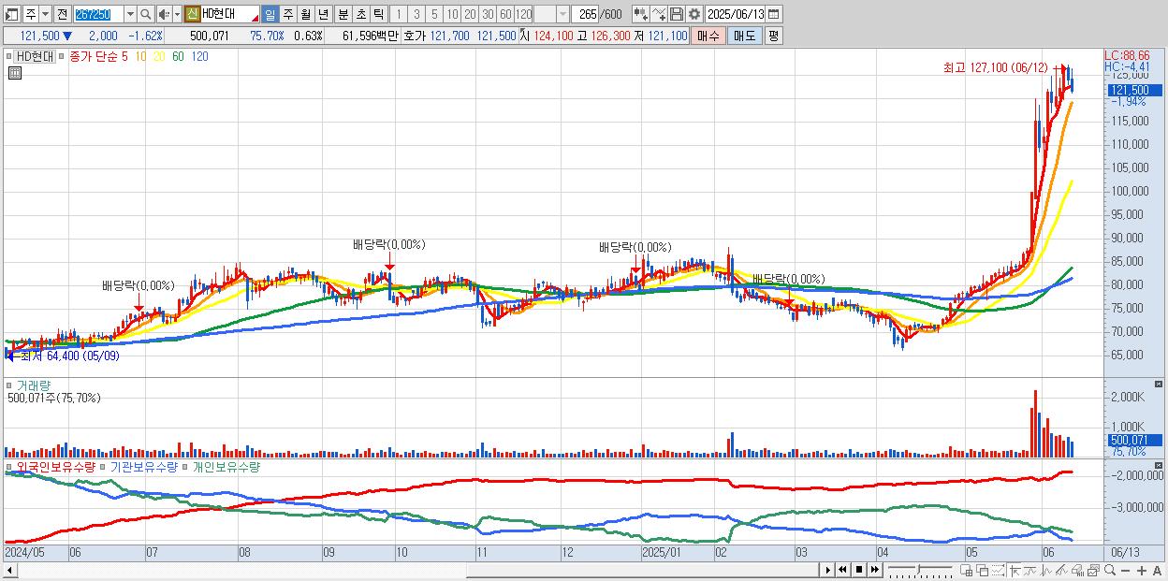Select the 월 monthly chart period
1168x581 pixels.
point(305,14)
